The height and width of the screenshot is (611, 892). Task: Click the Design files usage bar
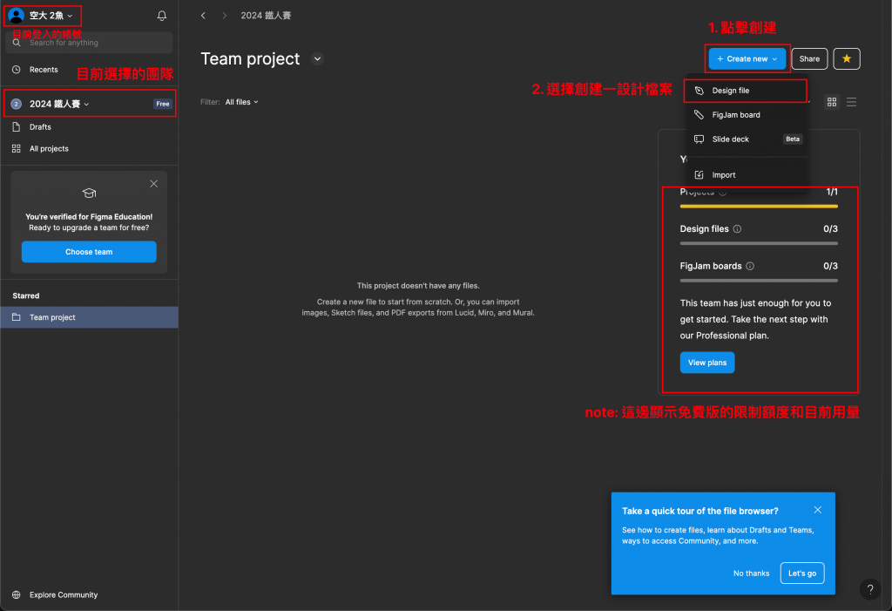pos(759,243)
